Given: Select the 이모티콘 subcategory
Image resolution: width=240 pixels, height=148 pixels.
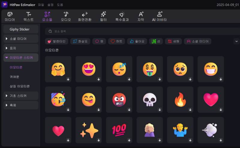Looking at the screenshot, I should [16, 67].
